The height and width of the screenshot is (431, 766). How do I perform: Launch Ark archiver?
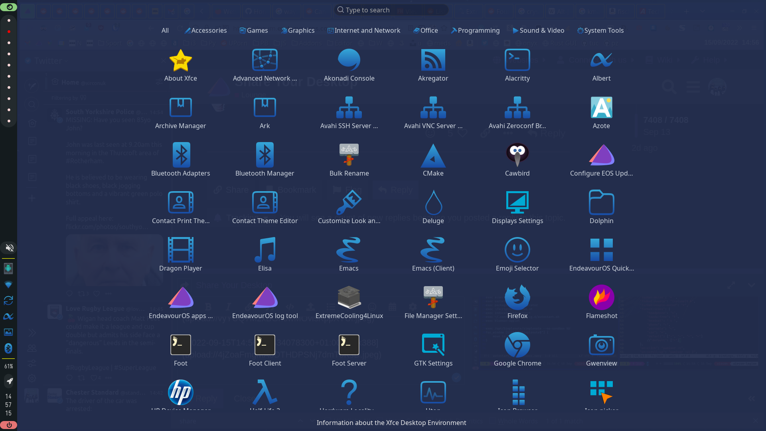click(x=265, y=113)
